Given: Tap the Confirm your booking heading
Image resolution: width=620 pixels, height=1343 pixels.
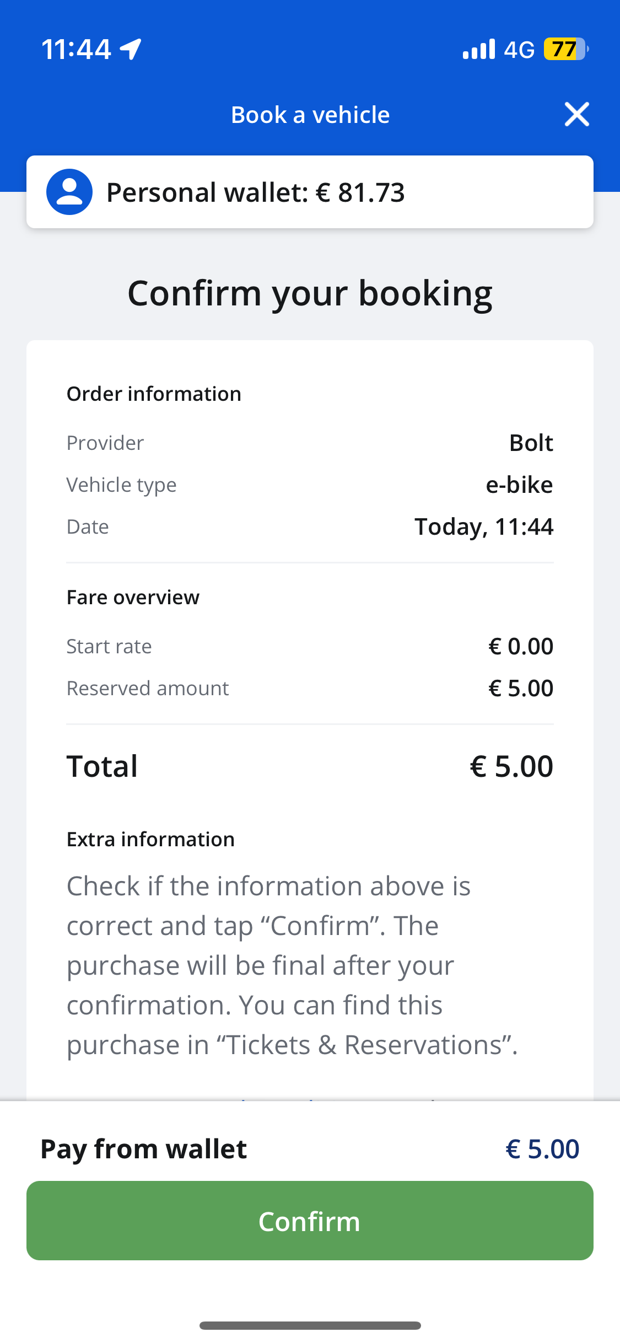Looking at the screenshot, I should click(310, 293).
